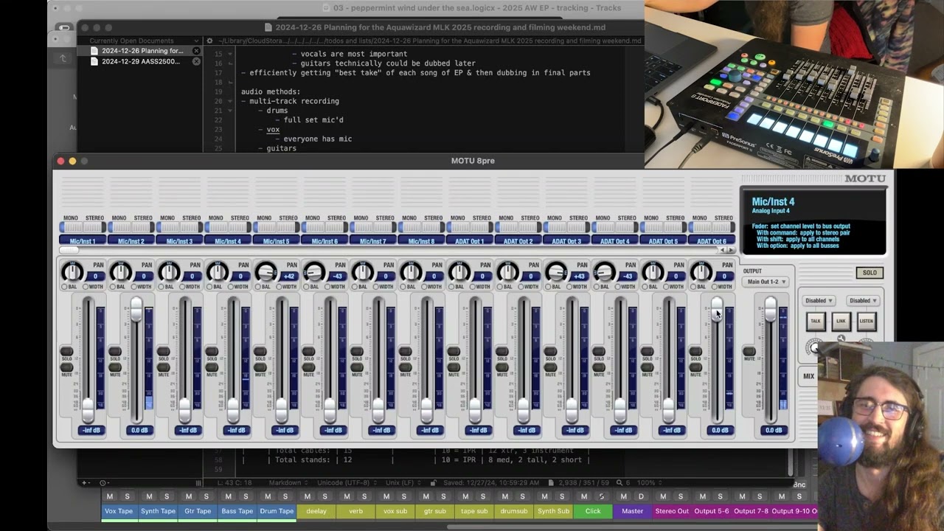Select BAL mode on Mic/Inst 1
The image size is (944, 531).
click(x=64, y=286)
